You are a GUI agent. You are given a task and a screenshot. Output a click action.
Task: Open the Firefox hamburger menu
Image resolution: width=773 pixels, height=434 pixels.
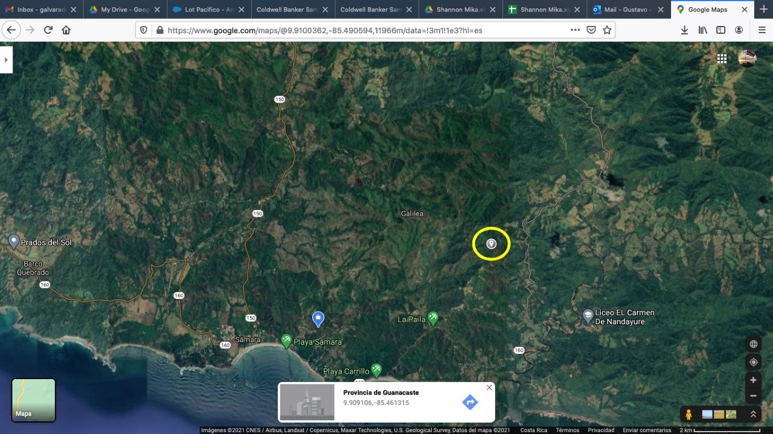pyautogui.click(x=762, y=29)
